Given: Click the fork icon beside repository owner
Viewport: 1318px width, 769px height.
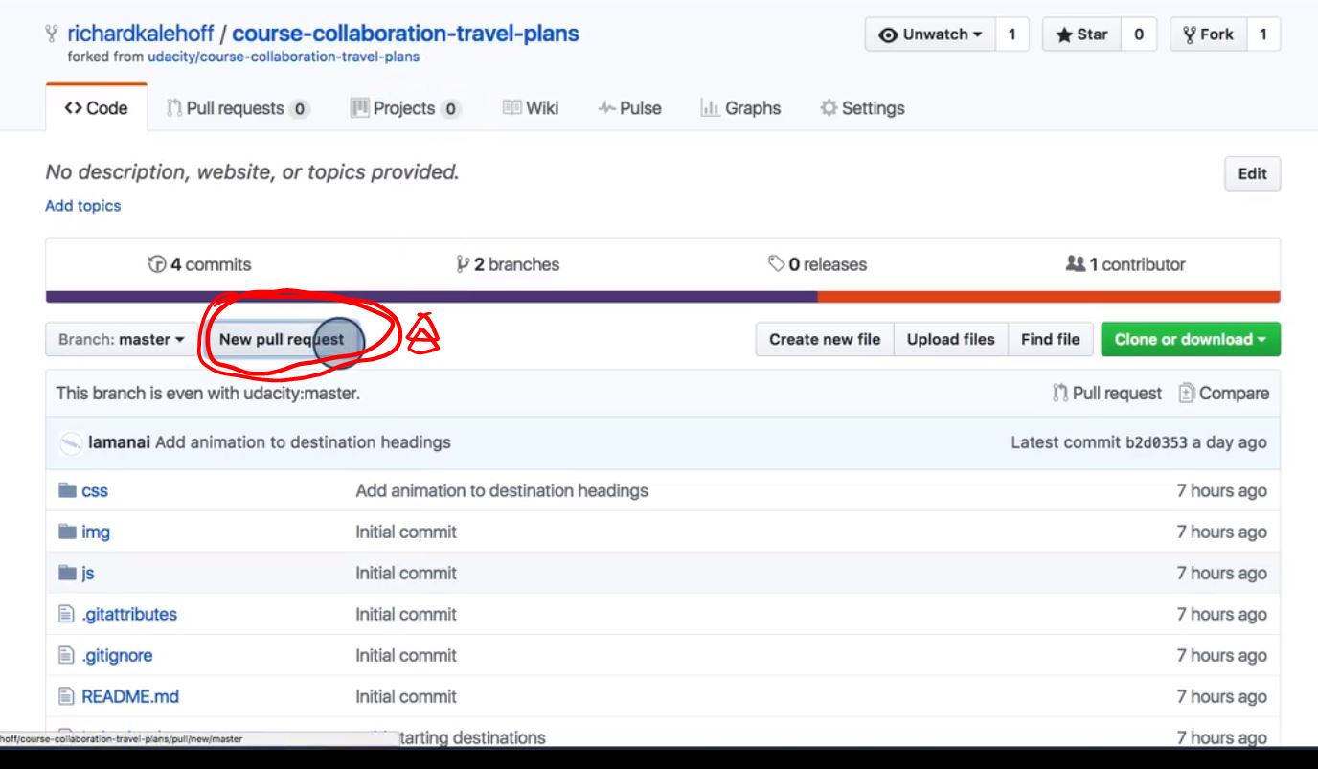Looking at the screenshot, I should [x=52, y=34].
